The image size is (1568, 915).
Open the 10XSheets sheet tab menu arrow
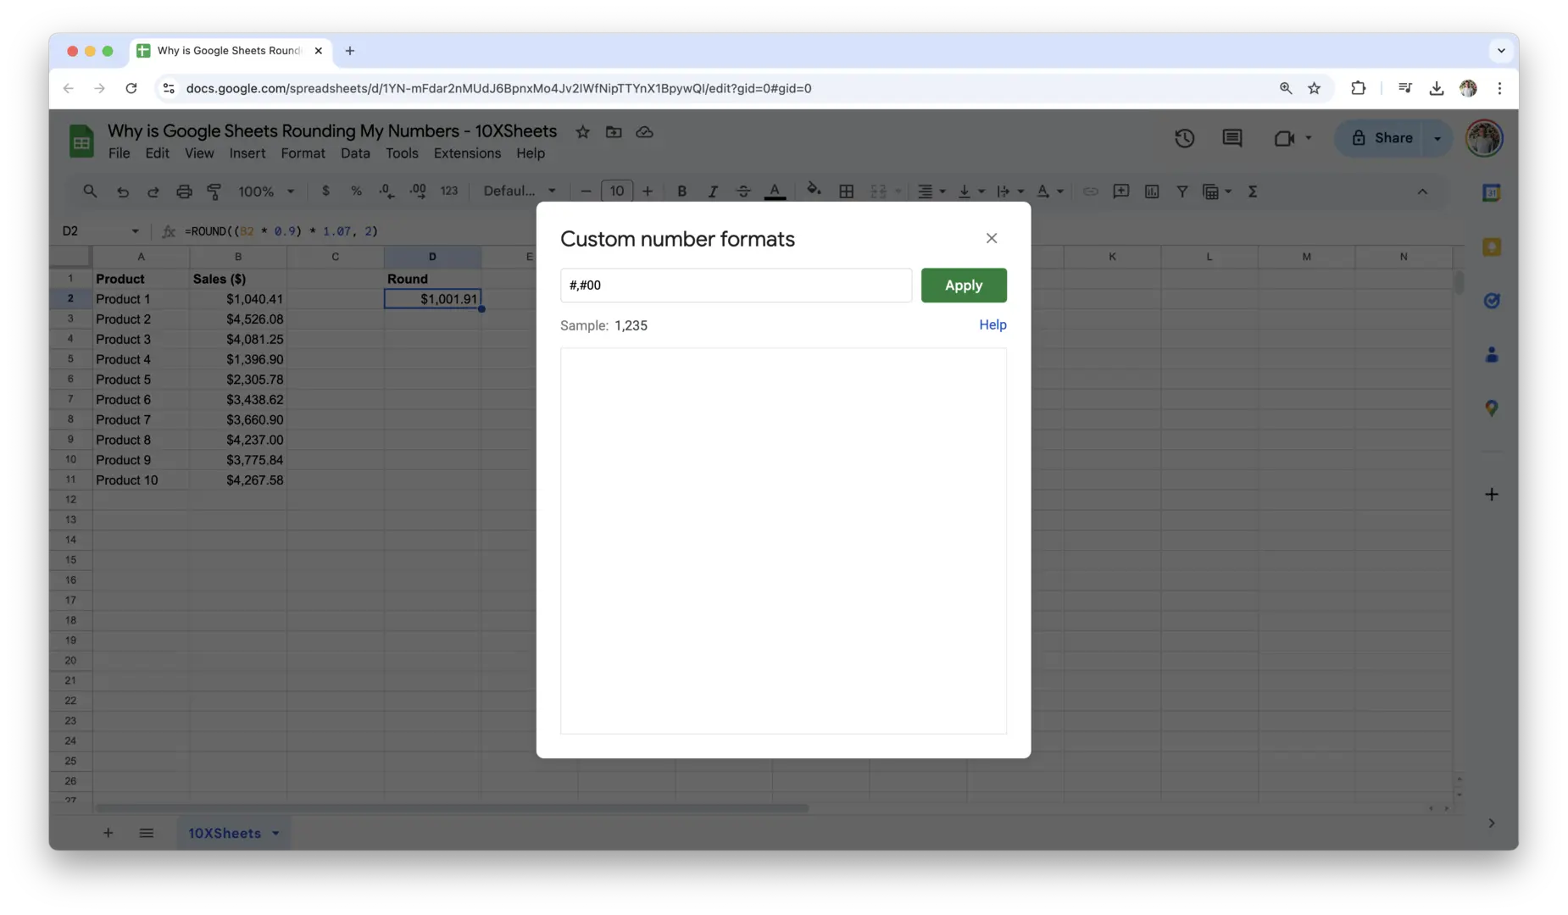tap(275, 834)
